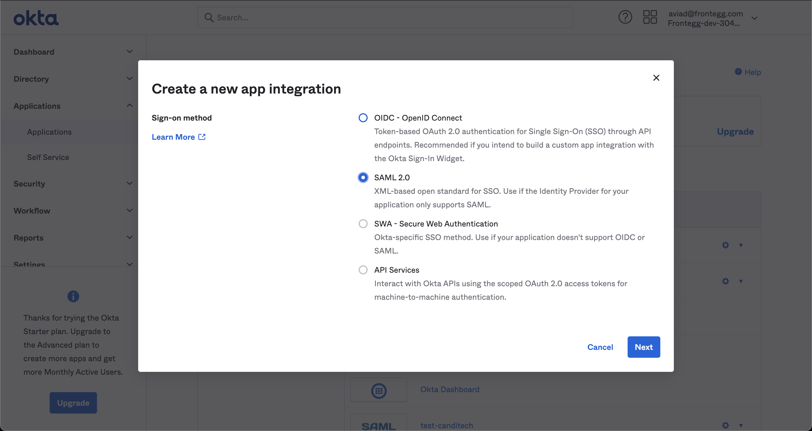Click the Okta logo
Screen dimensions: 812x431
pos(36,18)
